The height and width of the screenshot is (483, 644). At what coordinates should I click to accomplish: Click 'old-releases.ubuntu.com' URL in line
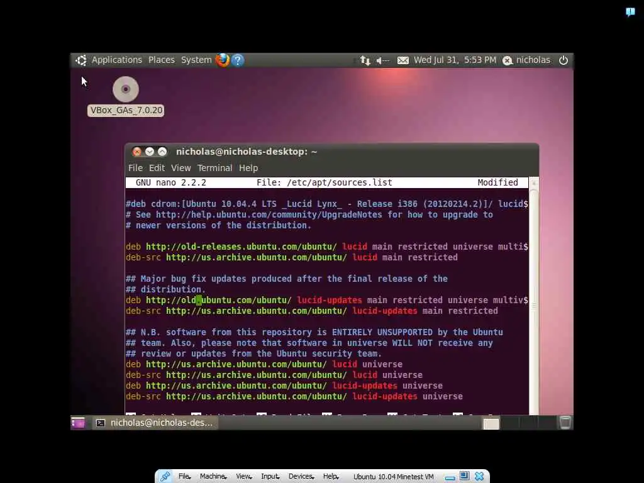pyautogui.click(x=241, y=247)
